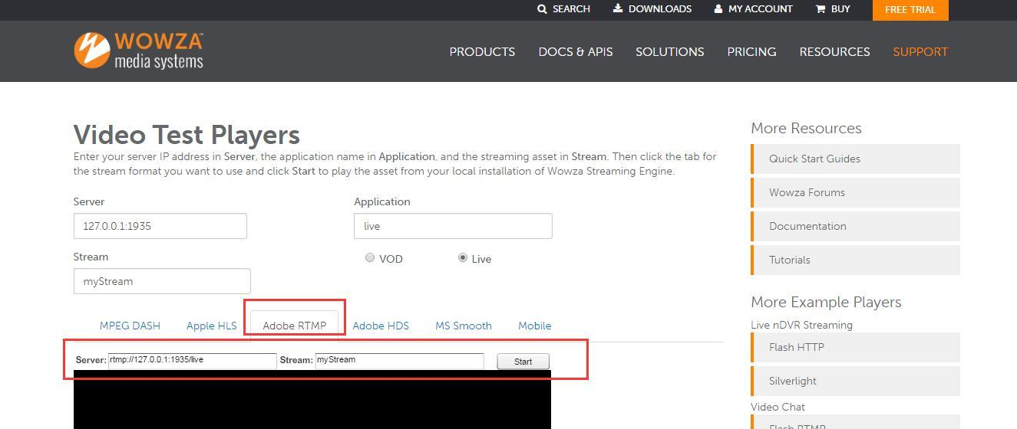Image resolution: width=1017 pixels, height=429 pixels.
Task: Switch to the MPEG DASH tab
Action: (x=130, y=326)
